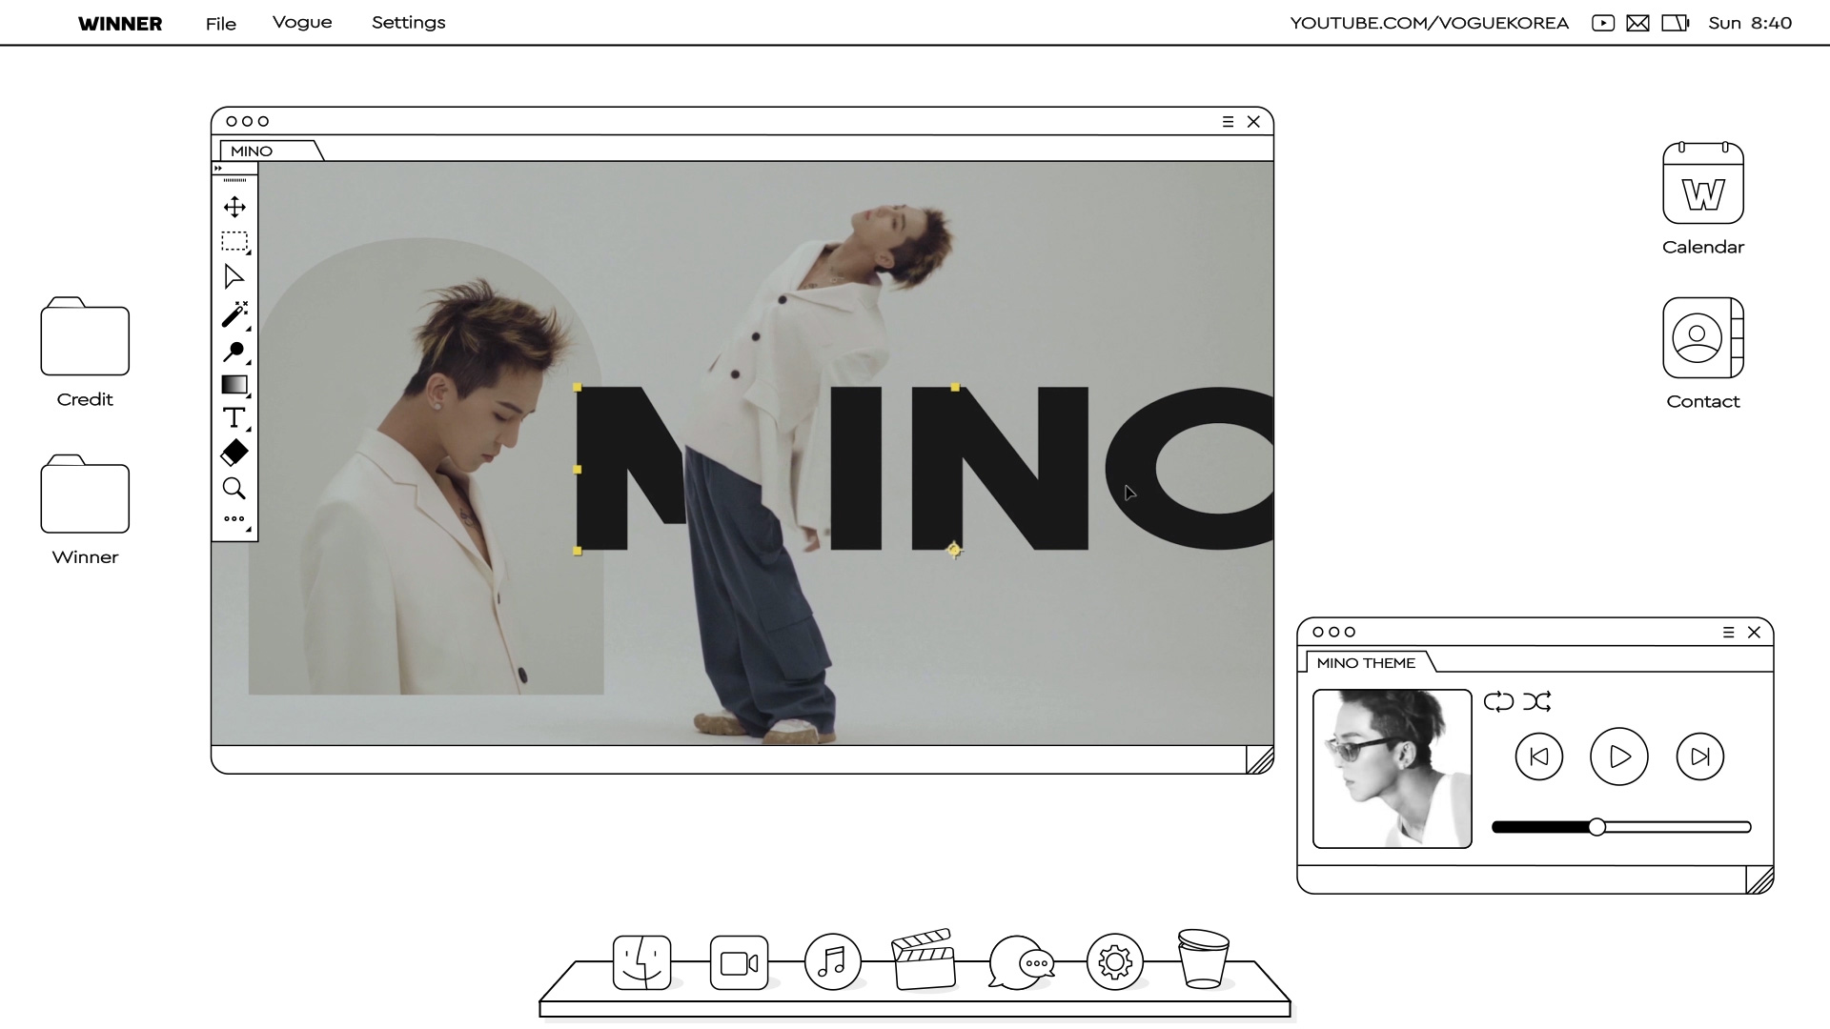Select the Move tool in the toolbar

pyautogui.click(x=234, y=207)
